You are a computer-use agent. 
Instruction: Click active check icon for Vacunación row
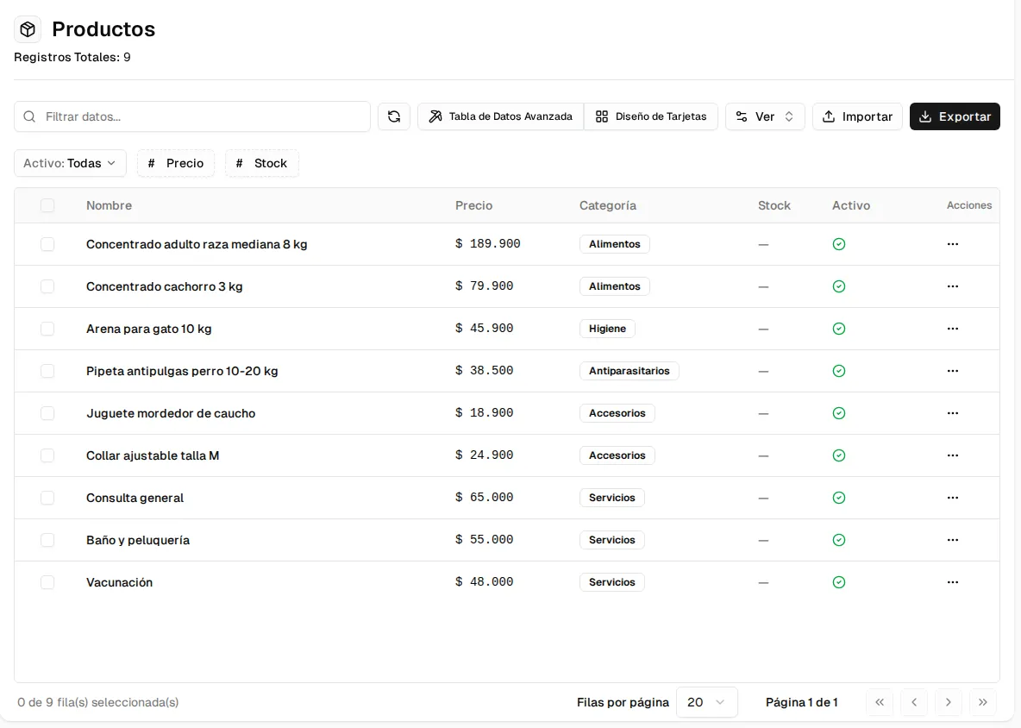(x=839, y=582)
